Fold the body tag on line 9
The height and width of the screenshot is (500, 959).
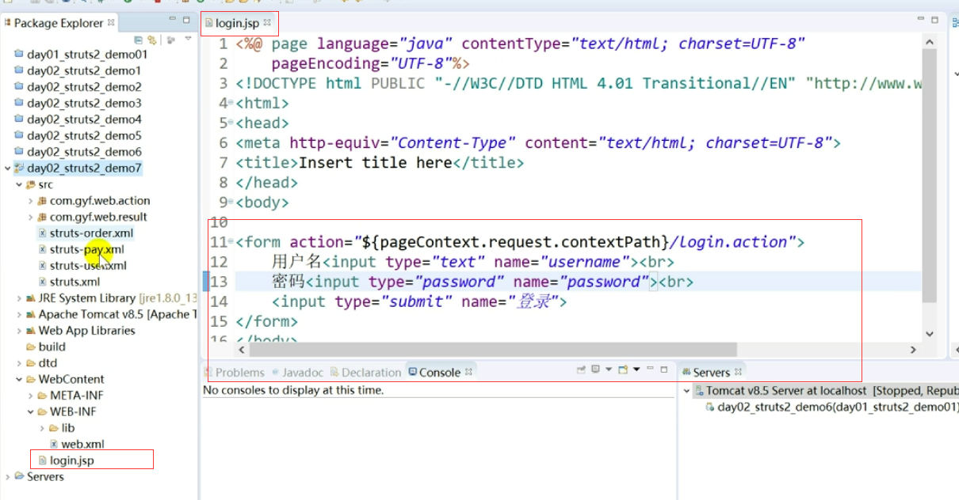pyautogui.click(x=231, y=203)
